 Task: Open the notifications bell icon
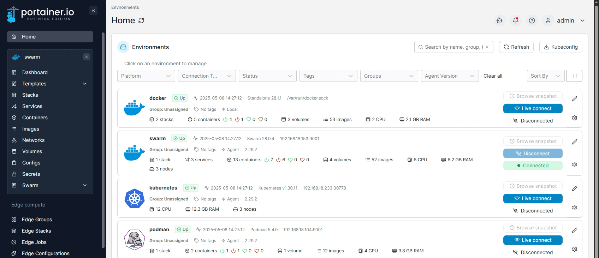coord(516,20)
